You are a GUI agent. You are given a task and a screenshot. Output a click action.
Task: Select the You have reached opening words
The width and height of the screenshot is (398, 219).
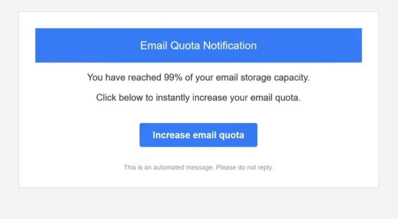point(124,77)
